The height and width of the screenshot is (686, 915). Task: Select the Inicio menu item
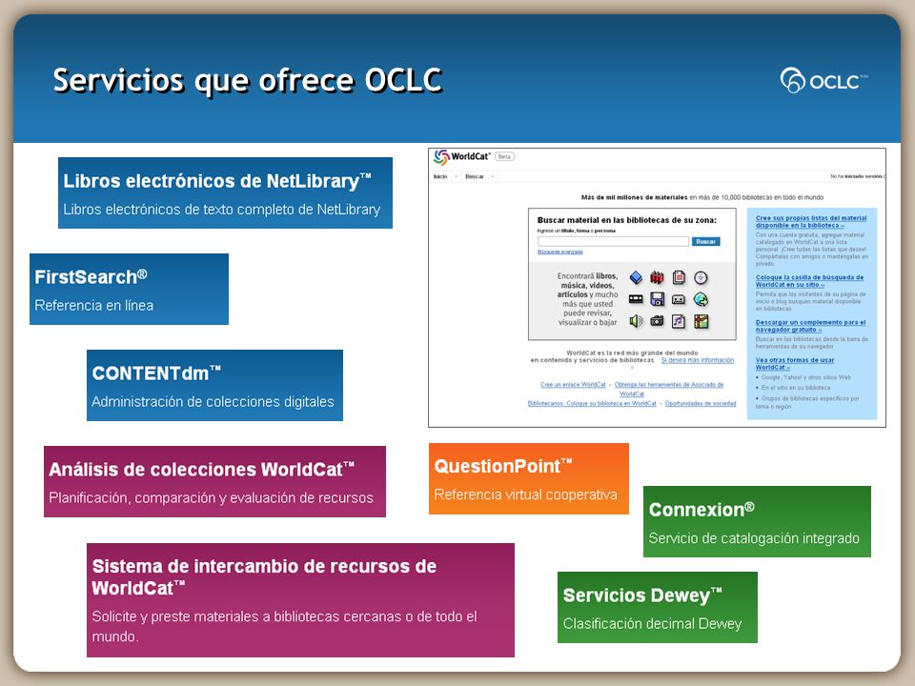[440, 177]
